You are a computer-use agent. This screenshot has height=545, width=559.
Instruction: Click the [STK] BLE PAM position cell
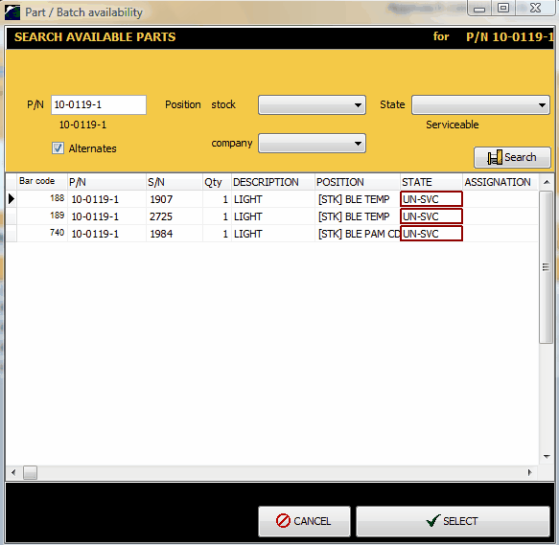(358, 234)
